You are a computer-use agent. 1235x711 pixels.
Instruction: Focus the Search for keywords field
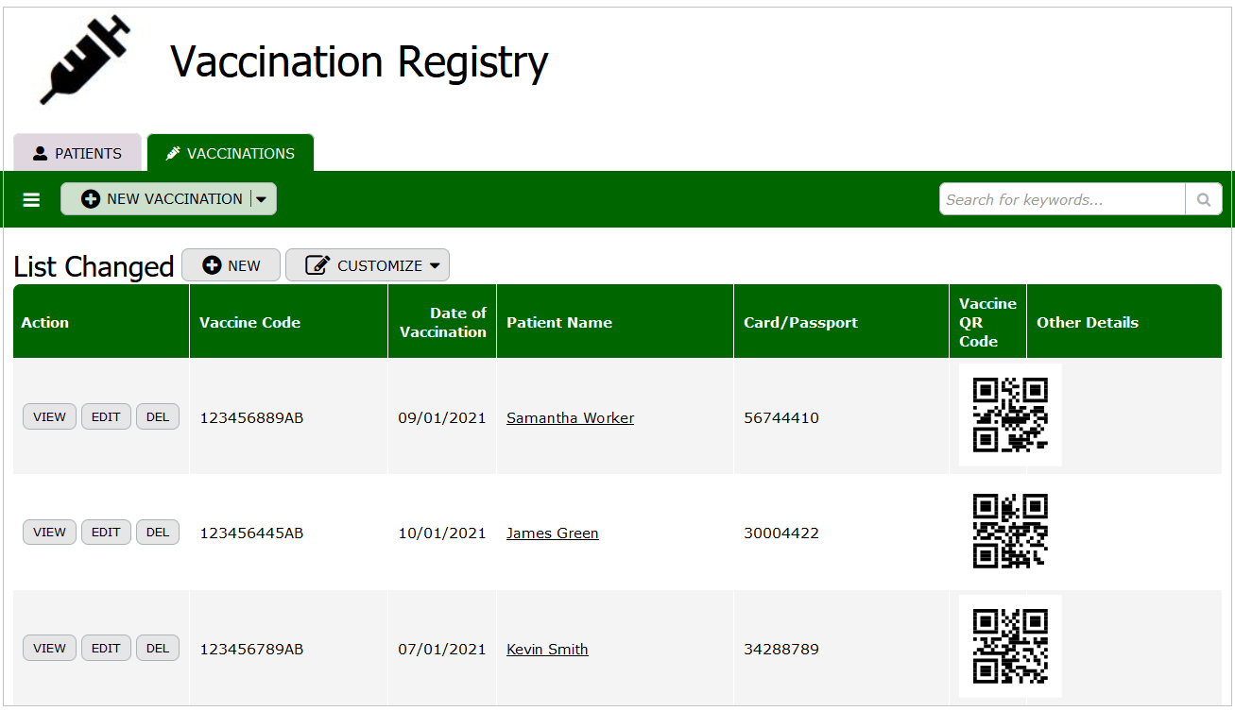1061,199
